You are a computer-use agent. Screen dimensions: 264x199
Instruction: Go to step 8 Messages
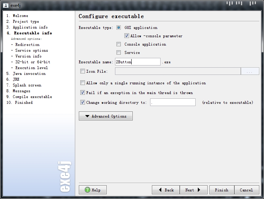[18, 91]
